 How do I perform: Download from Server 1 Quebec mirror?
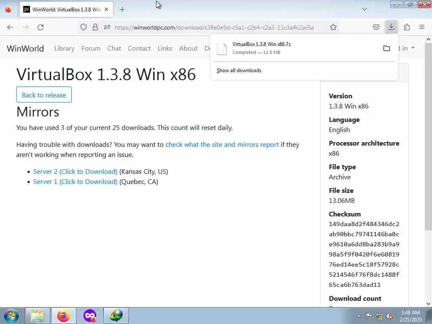75,182
